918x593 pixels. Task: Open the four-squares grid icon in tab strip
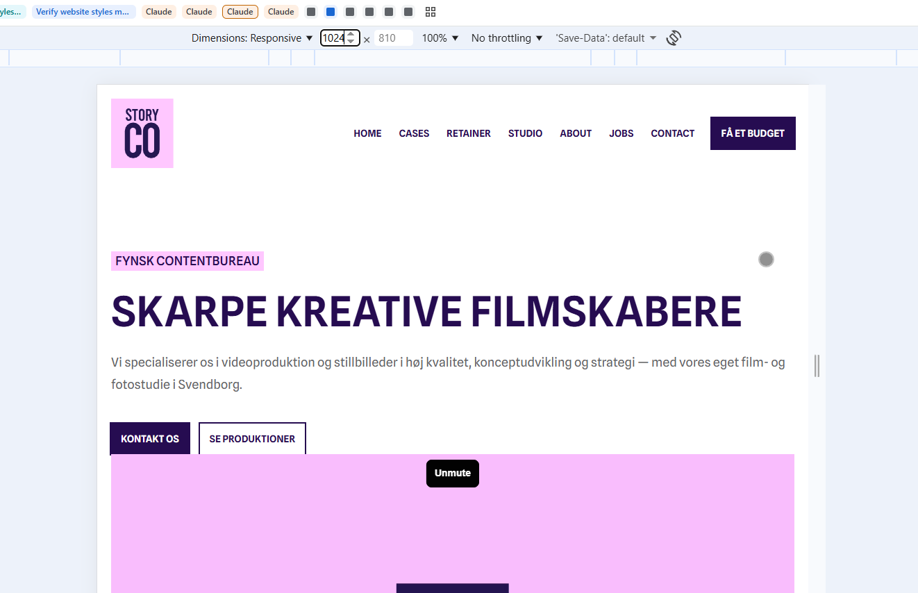[x=431, y=12]
